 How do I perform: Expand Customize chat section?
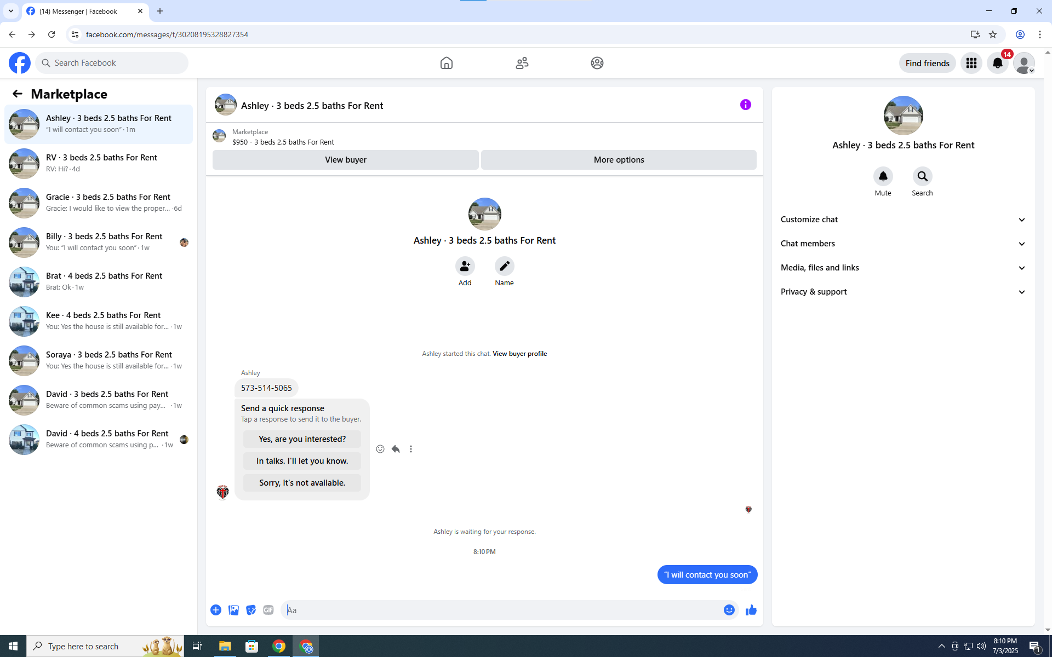coord(903,220)
